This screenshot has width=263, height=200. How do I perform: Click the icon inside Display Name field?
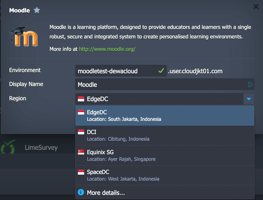(x=250, y=85)
